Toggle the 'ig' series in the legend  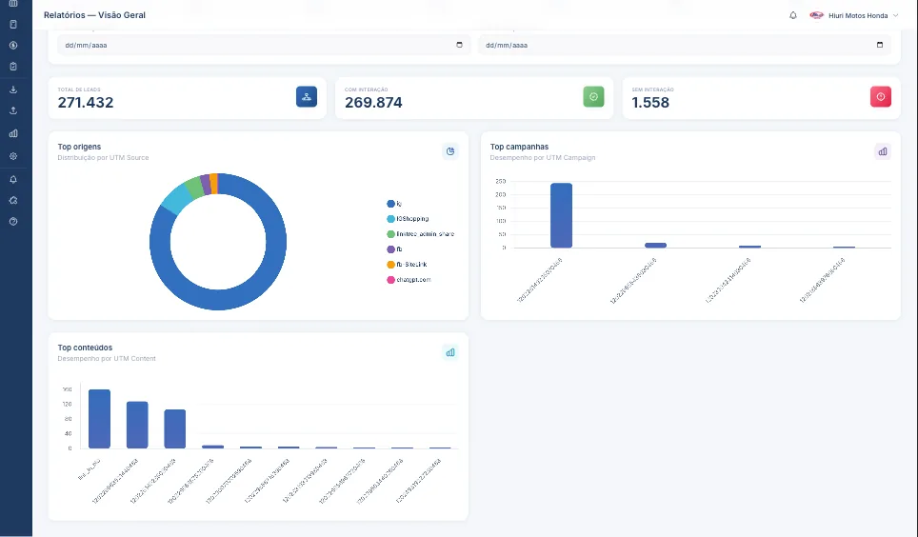394,204
